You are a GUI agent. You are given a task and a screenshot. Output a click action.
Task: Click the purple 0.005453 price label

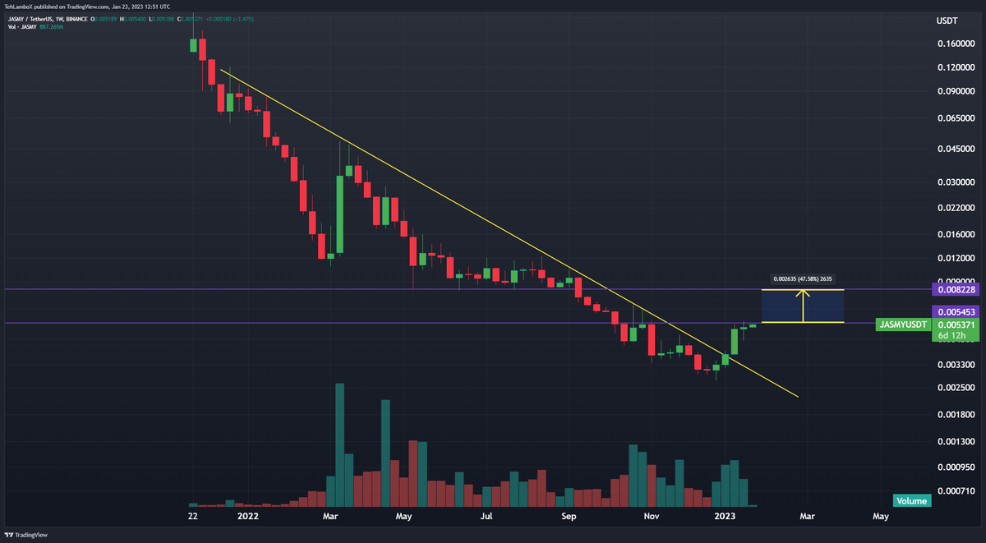[x=954, y=312]
